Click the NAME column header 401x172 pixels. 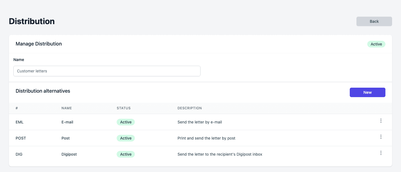[67, 108]
